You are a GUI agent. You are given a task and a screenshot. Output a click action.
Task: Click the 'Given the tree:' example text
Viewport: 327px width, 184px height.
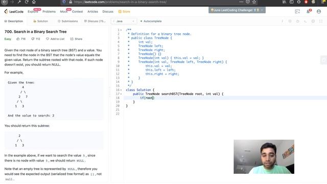pos(21,83)
